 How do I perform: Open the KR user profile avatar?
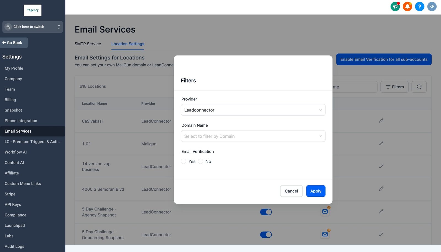click(432, 7)
